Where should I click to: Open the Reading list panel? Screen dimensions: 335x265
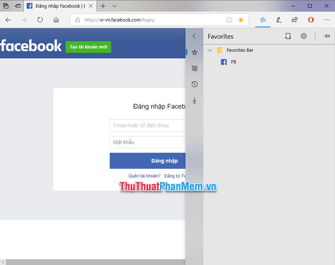194,68
